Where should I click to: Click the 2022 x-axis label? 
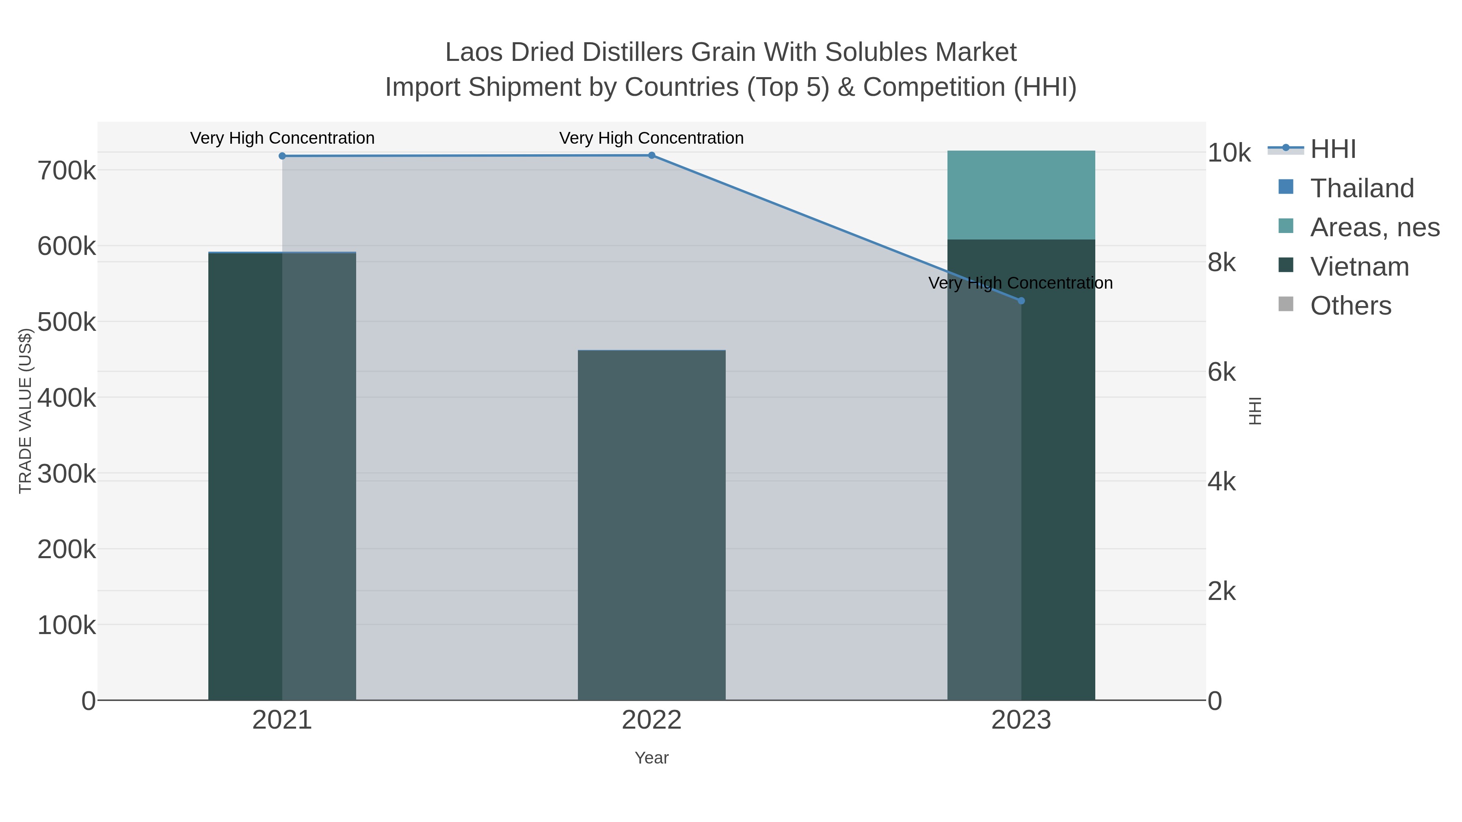tap(651, 721)
